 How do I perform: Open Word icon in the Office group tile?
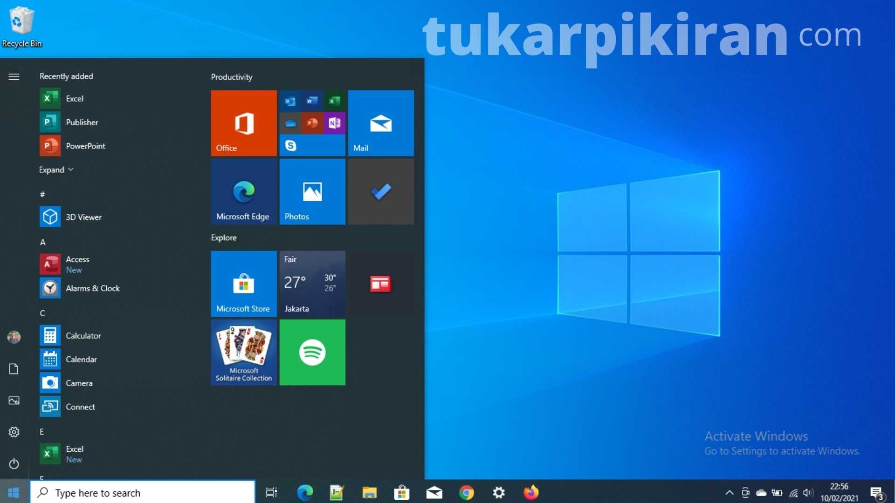click(x=312, y=101)
